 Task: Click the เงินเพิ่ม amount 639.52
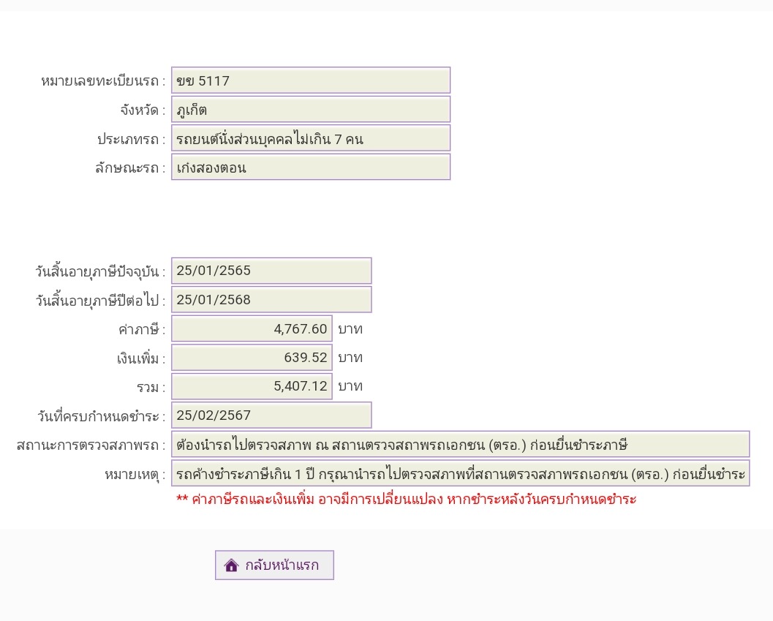point(252,358)
